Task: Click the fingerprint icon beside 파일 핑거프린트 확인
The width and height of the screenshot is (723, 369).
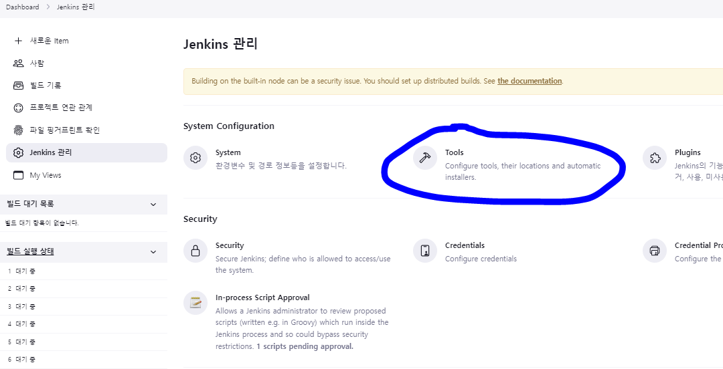Action: pyautogui.click(x=18, y=130)
